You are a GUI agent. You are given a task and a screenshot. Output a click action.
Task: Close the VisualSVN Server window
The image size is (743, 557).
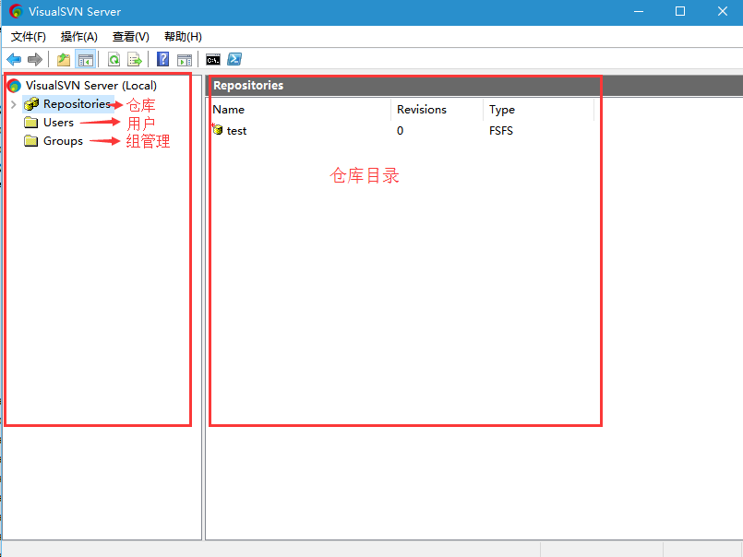click(722, 11)
